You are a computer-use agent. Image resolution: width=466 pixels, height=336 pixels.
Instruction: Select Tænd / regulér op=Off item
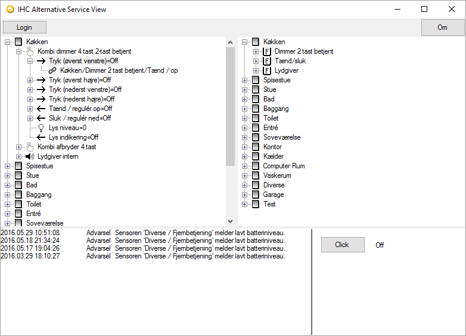pyautogui.click(x=80, y=109)
